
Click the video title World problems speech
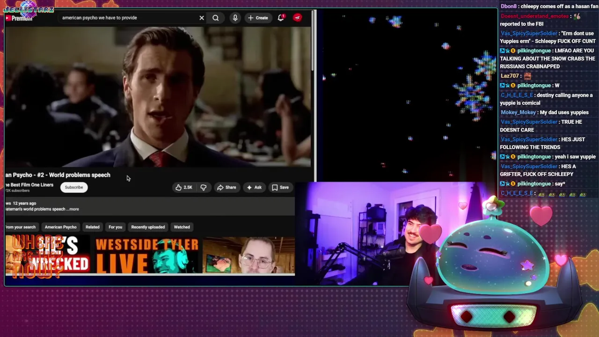(x=58, y=175)
